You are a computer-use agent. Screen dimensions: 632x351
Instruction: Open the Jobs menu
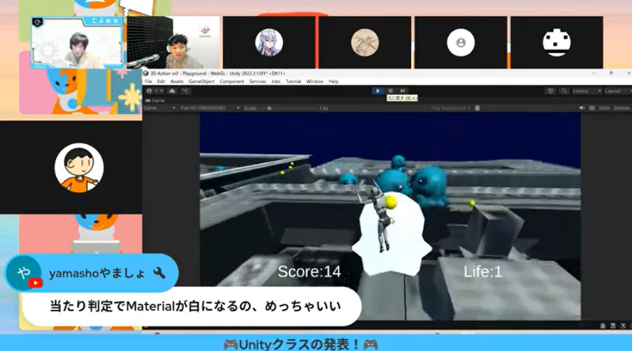275,81
